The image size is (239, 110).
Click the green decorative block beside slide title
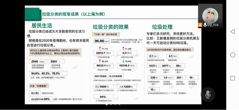pyautogui.click(x=33, y=14)
